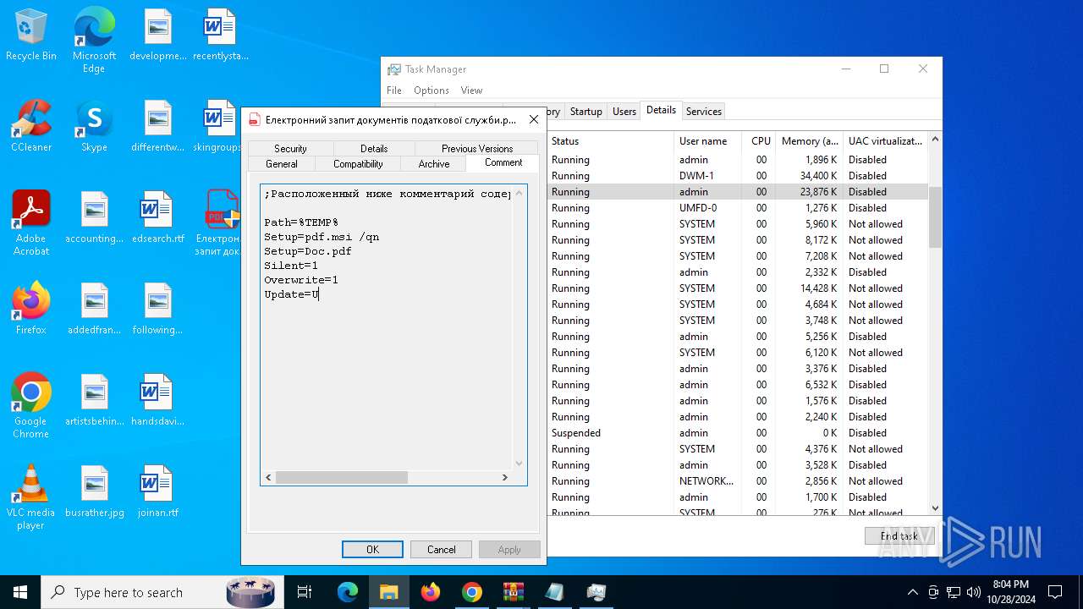The height and width of the screenshot is (609, 1083).
Task: Switch to the General tab
Action: point(282,163)
